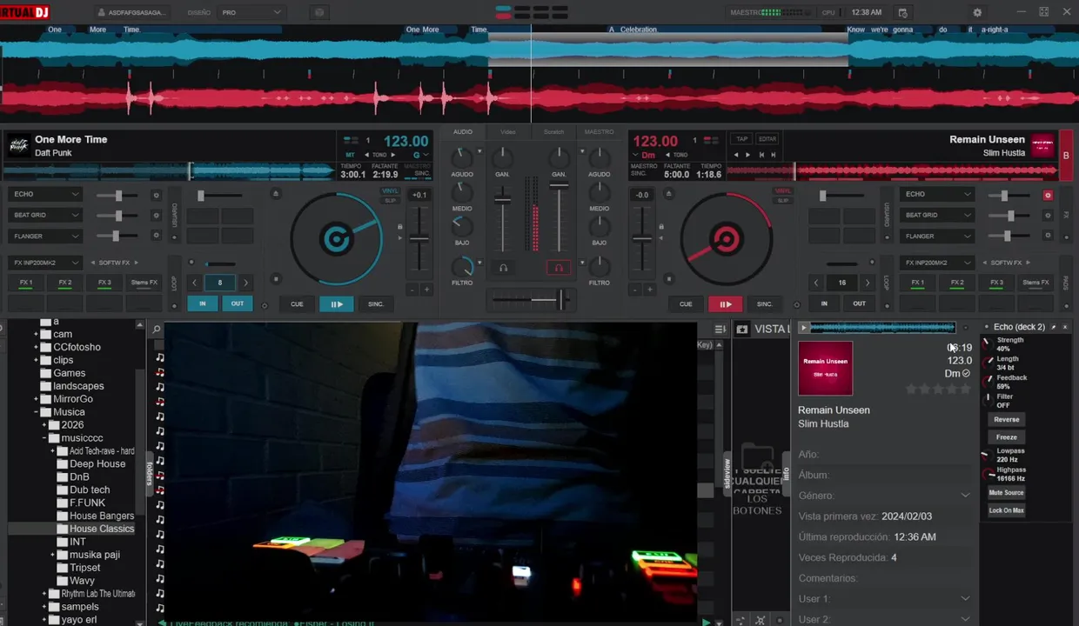Open BEAT GRID effect settings gear on deck A
1079x626 pixels.
click(157, 216)
